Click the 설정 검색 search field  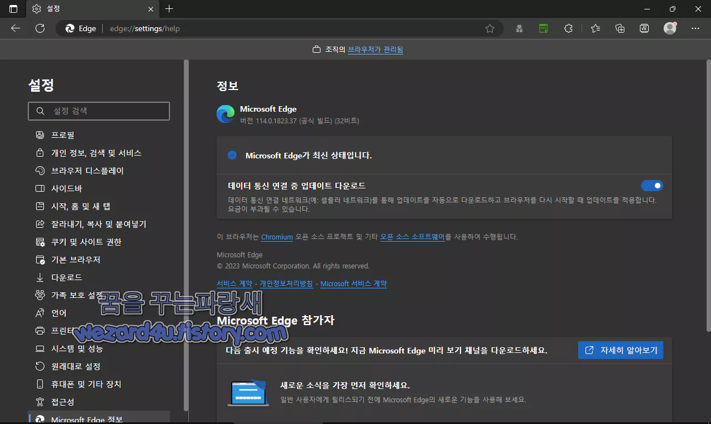click(99, 111)
